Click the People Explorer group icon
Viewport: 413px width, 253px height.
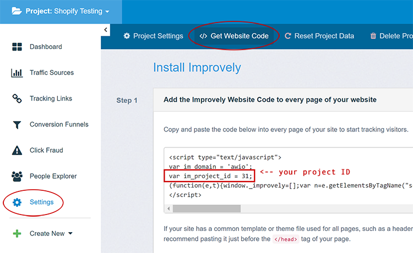point(17,176)
